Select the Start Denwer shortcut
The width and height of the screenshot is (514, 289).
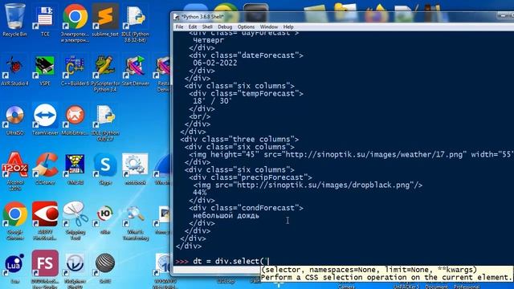[136, 70]
